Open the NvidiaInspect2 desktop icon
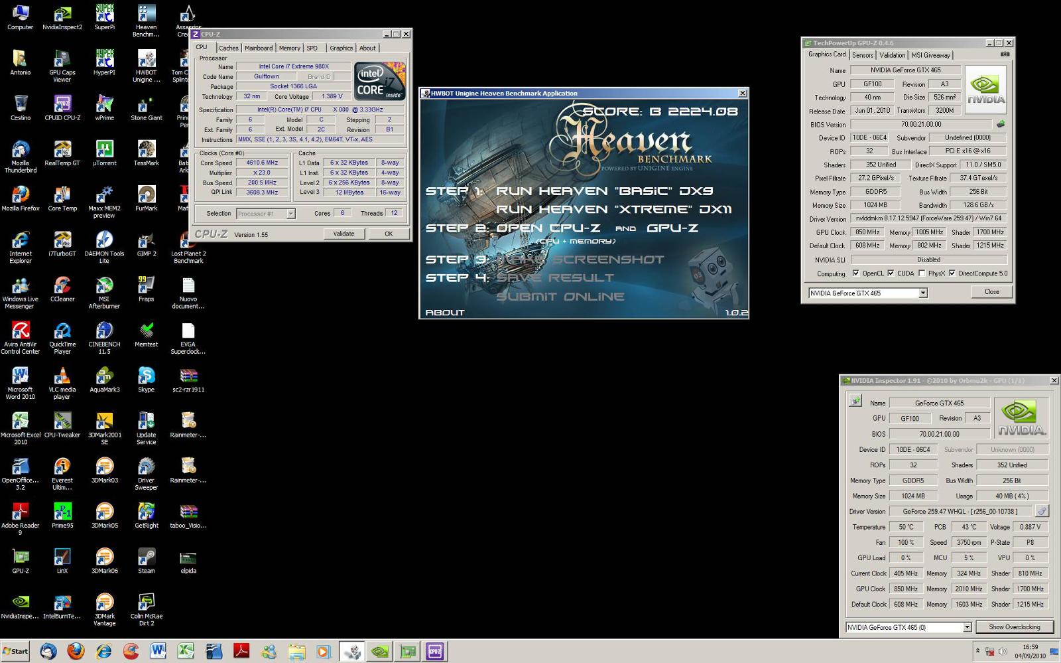This screenshot has width=1061, height=663. pyautogui.click(x=62, y=18)
